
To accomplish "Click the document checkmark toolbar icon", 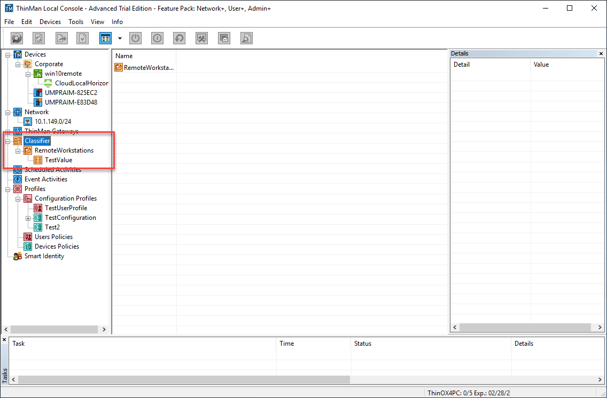I will (x=82, y=38).
